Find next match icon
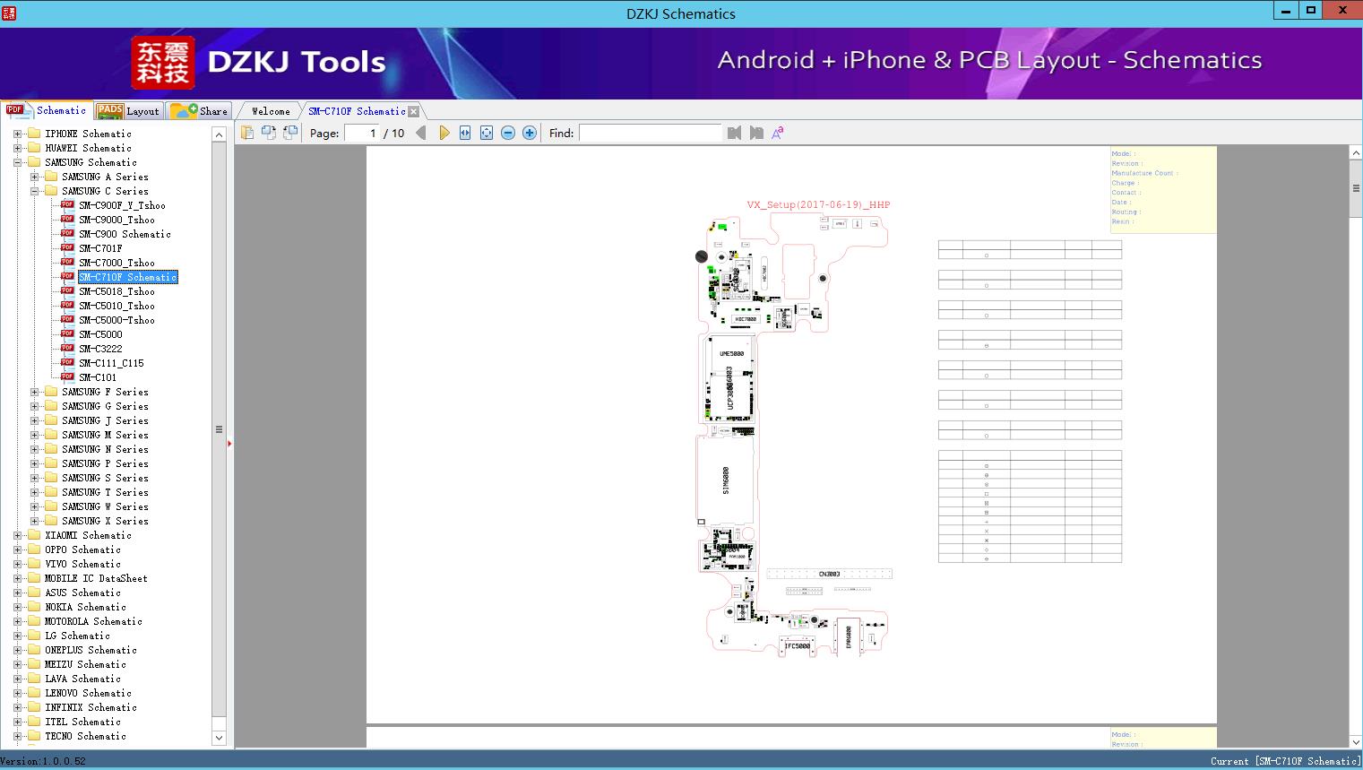 pyautogui.click(x=756, y=133)
